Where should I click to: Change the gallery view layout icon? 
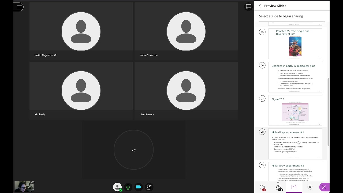[x=248, y=7]
